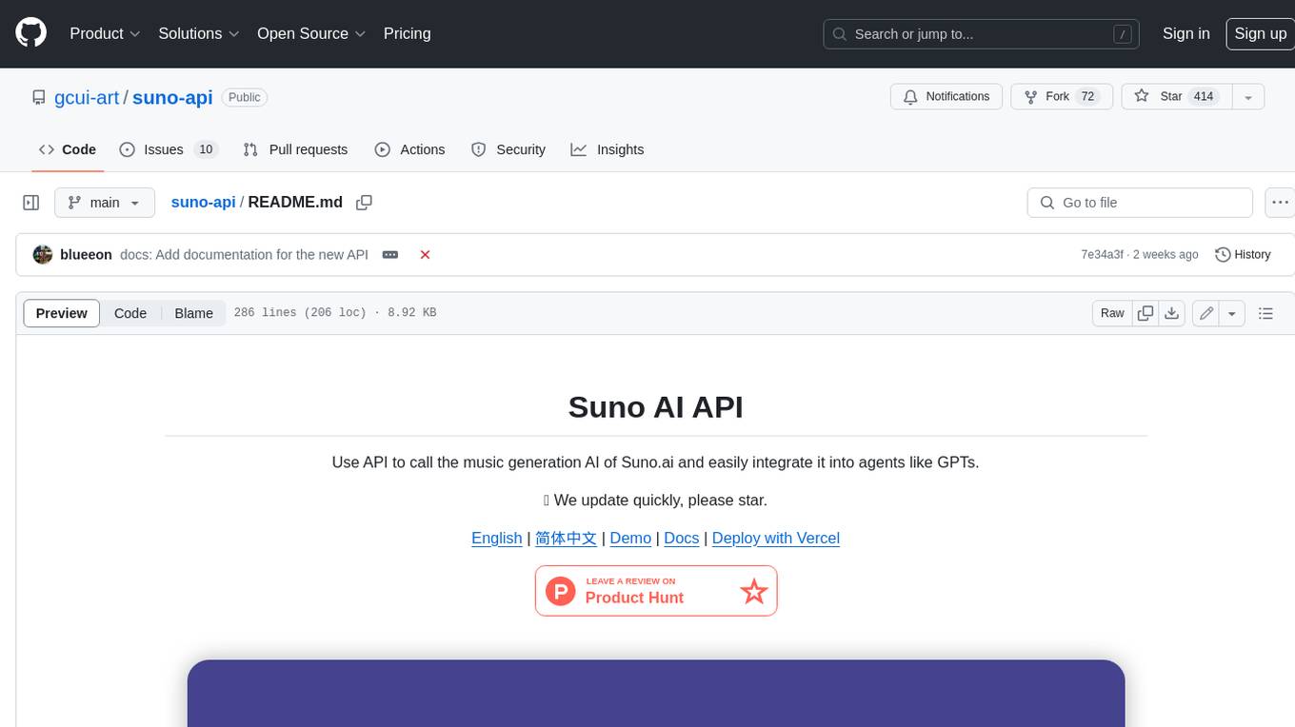
Task: Open the GitHub homepage logo
Action: (30, 33)
